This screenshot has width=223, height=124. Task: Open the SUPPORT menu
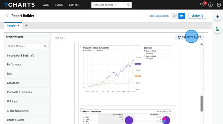point(74,5)
